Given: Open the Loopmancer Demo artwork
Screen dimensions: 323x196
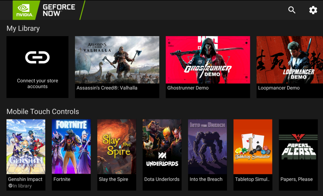Looking at the screenshot, I should pyautogui.click(x=290, y=60).
